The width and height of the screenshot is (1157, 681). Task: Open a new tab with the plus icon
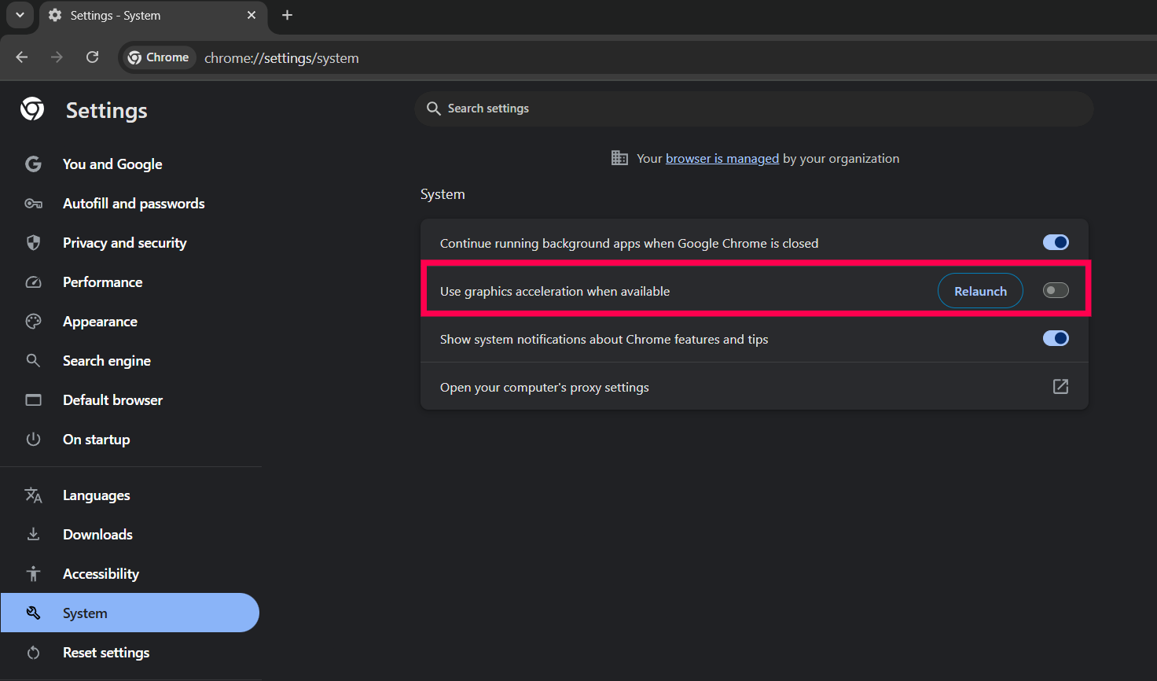287,15
